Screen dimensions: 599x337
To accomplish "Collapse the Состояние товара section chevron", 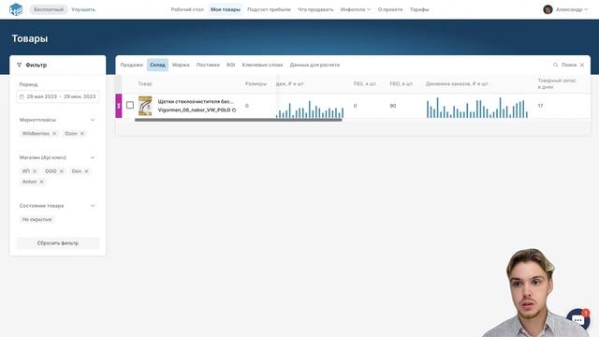I will 93,206.
